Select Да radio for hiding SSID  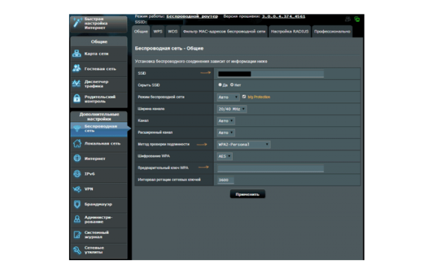tap(220, 85)
